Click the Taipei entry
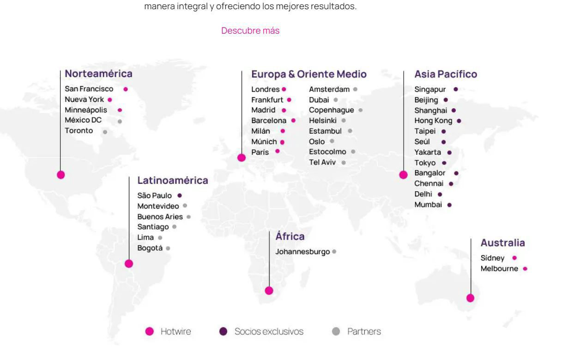This screenshot has width=574, height=358. (425, 131)
